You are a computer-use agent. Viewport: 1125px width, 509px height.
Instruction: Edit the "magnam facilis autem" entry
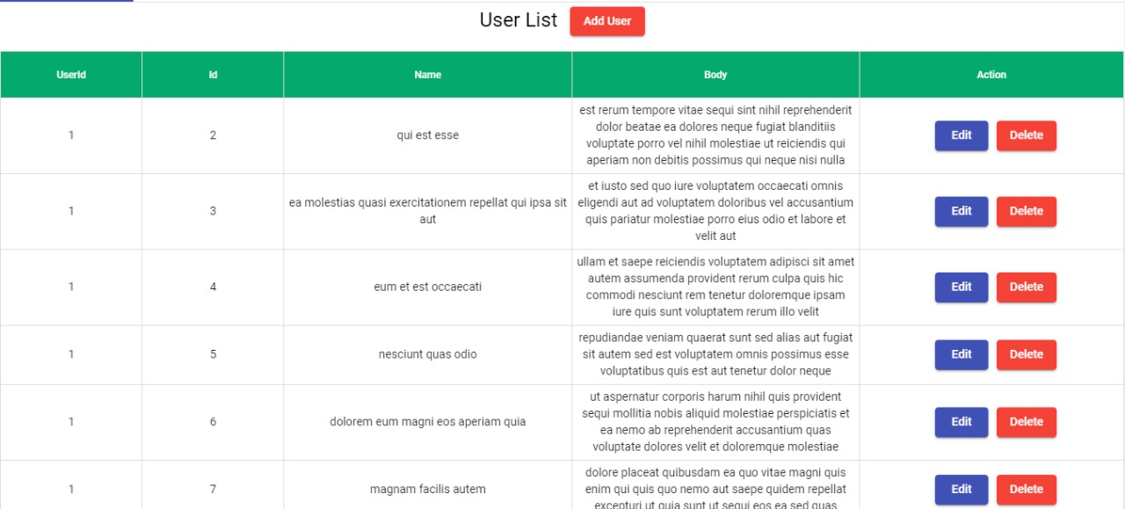961,490
